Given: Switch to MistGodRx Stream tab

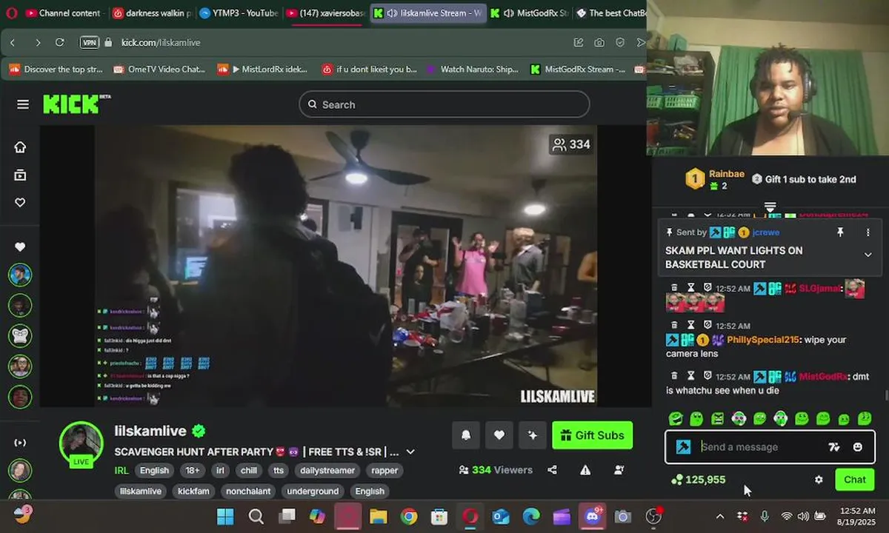Looking at the screenshot, I should [x=530, y=13].
